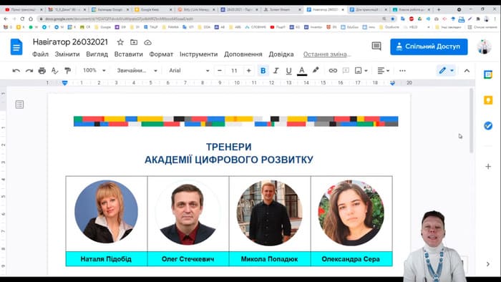Open the 100% zoom dropdown
This screenshot has height=282, width=501.
[94, 70]
